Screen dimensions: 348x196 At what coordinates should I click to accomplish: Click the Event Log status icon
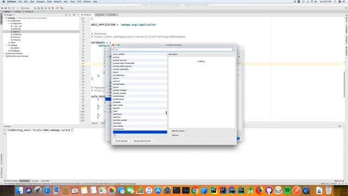[x=339, y=181]
